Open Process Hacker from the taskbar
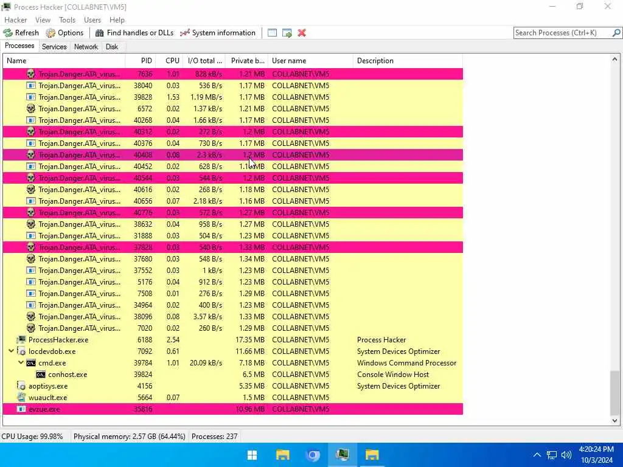 (342, 455)
